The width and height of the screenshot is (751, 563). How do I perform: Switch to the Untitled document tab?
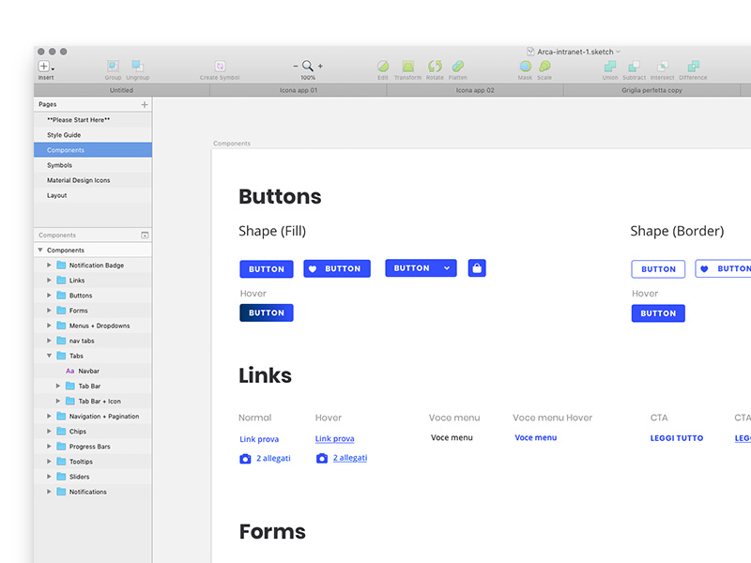(x=122, y=90)
